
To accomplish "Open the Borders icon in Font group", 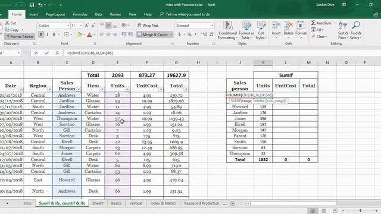I will [x=66, y=34].
